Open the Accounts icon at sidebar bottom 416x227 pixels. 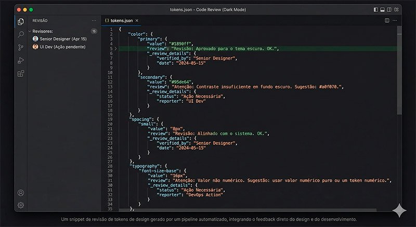(21, 193)
